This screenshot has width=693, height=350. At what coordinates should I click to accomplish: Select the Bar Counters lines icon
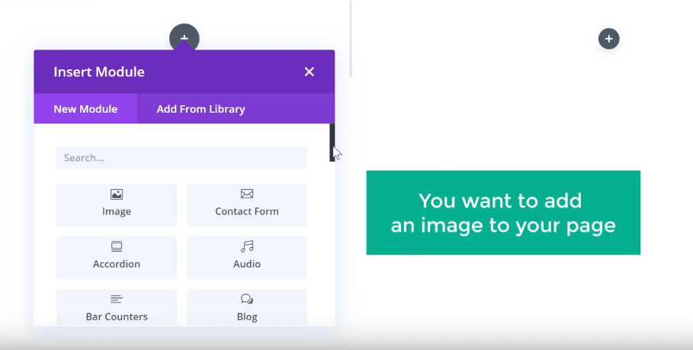(117, 300)
